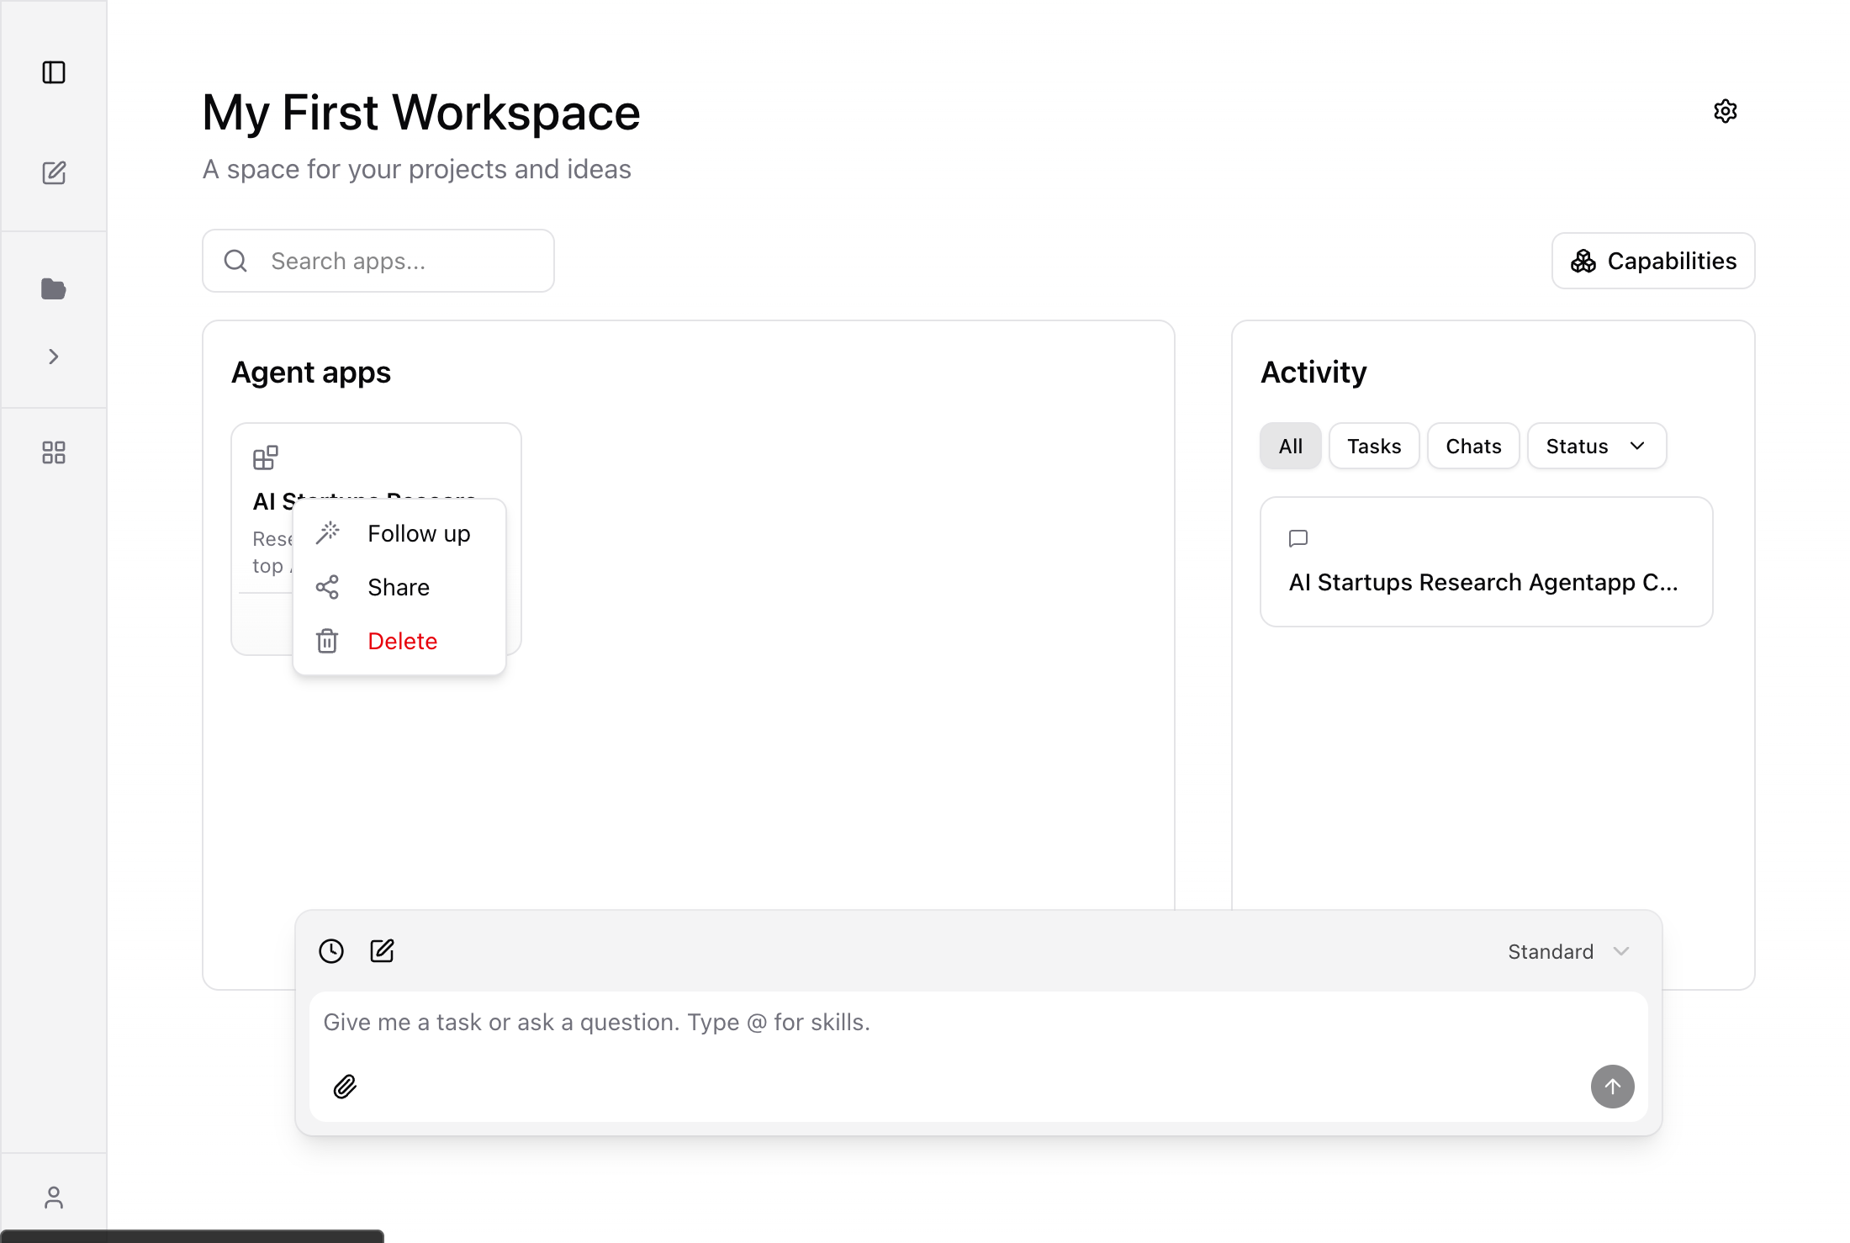
Task: Choose Follow up from context menu
Action: pyautogui.click(x=419, y=534)
